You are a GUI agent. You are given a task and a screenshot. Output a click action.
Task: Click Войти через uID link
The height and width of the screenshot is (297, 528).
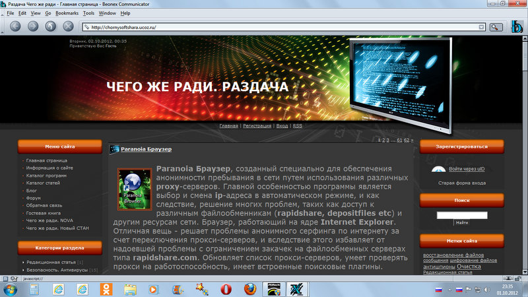coord(467,169)
